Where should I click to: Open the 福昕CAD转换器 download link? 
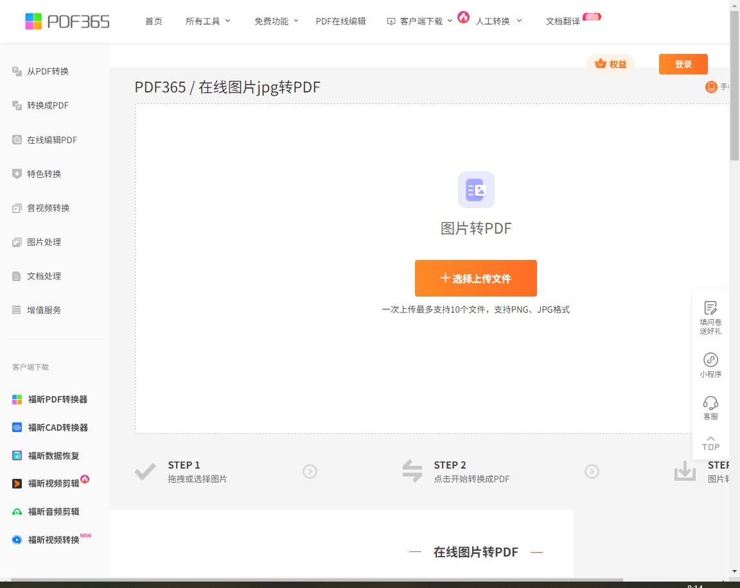click(58, 428)
